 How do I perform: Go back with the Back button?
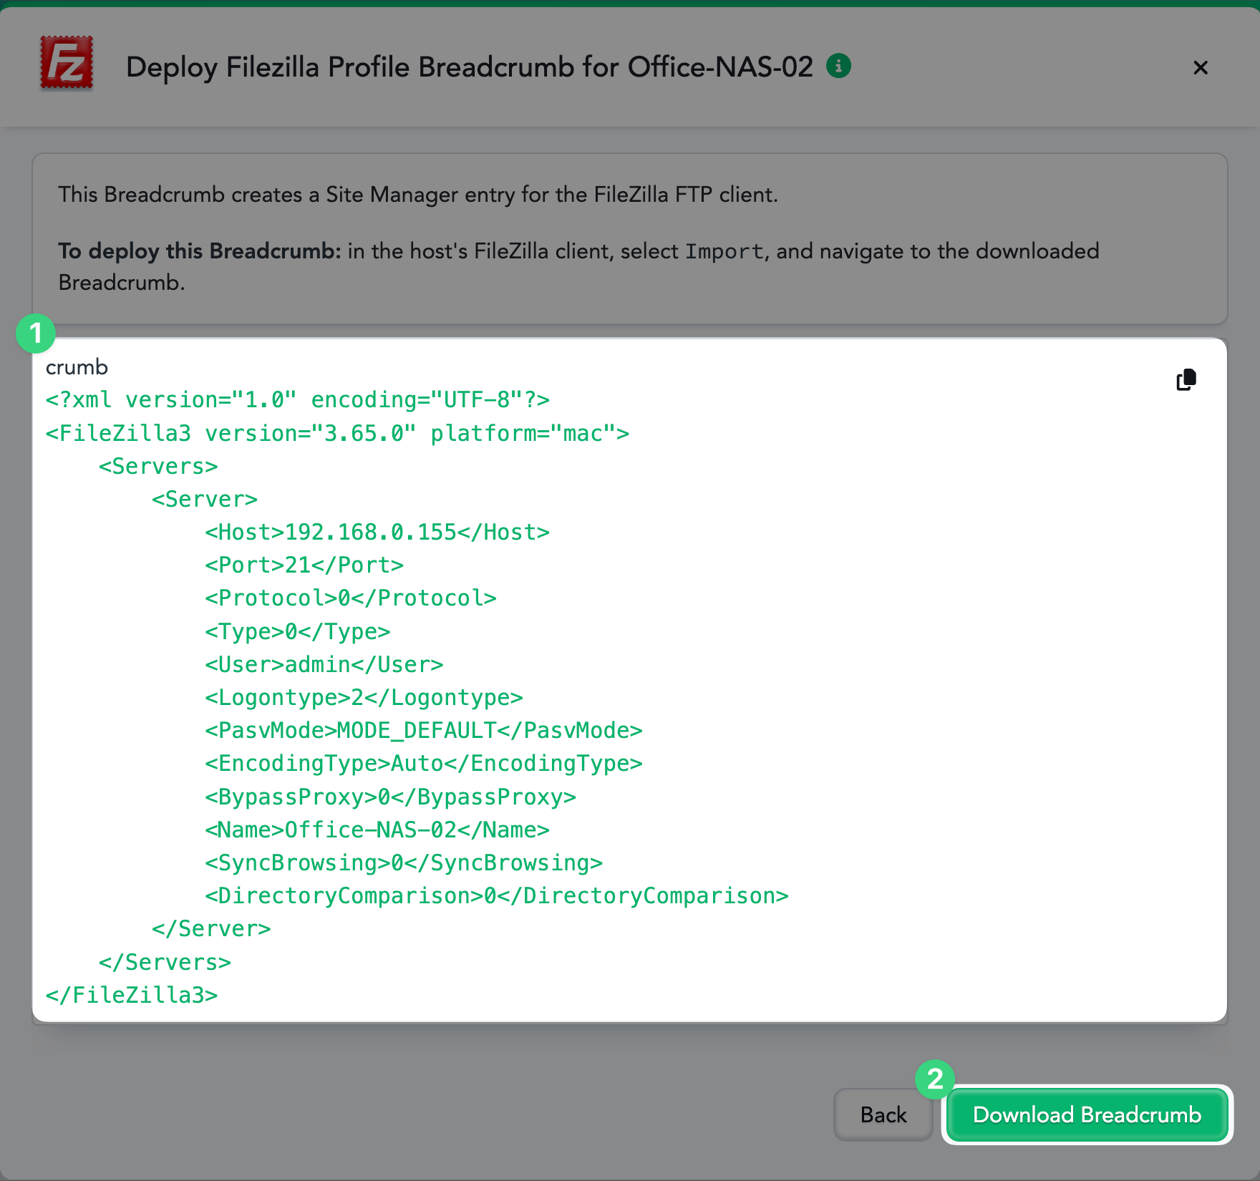coord(883,1114)
